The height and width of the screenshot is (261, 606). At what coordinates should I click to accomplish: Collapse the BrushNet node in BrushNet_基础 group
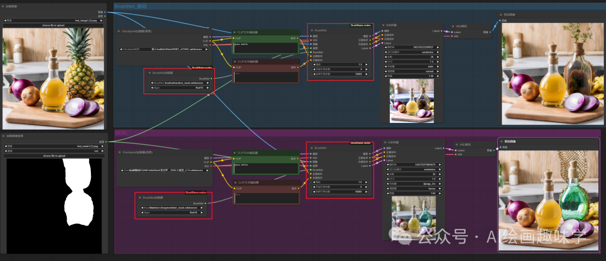coord(312,30)
